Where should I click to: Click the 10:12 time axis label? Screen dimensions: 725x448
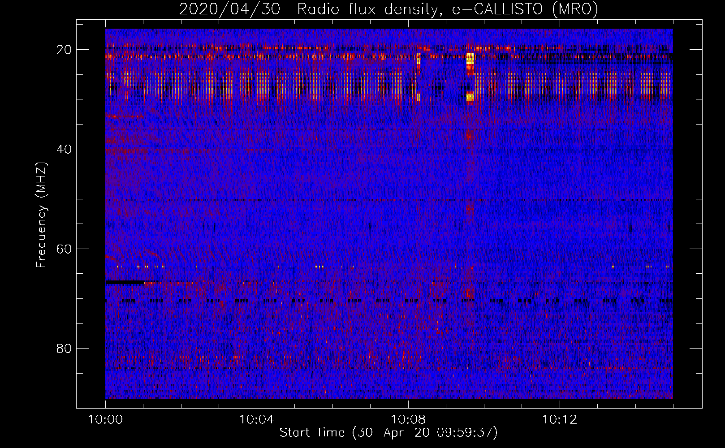click(559, 420)
